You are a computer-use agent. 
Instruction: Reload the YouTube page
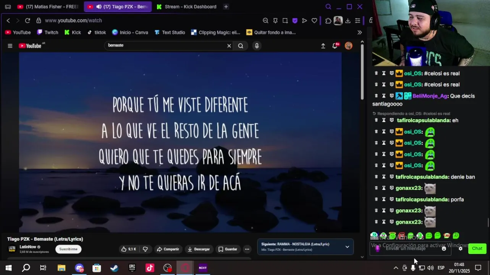[27, 21]
